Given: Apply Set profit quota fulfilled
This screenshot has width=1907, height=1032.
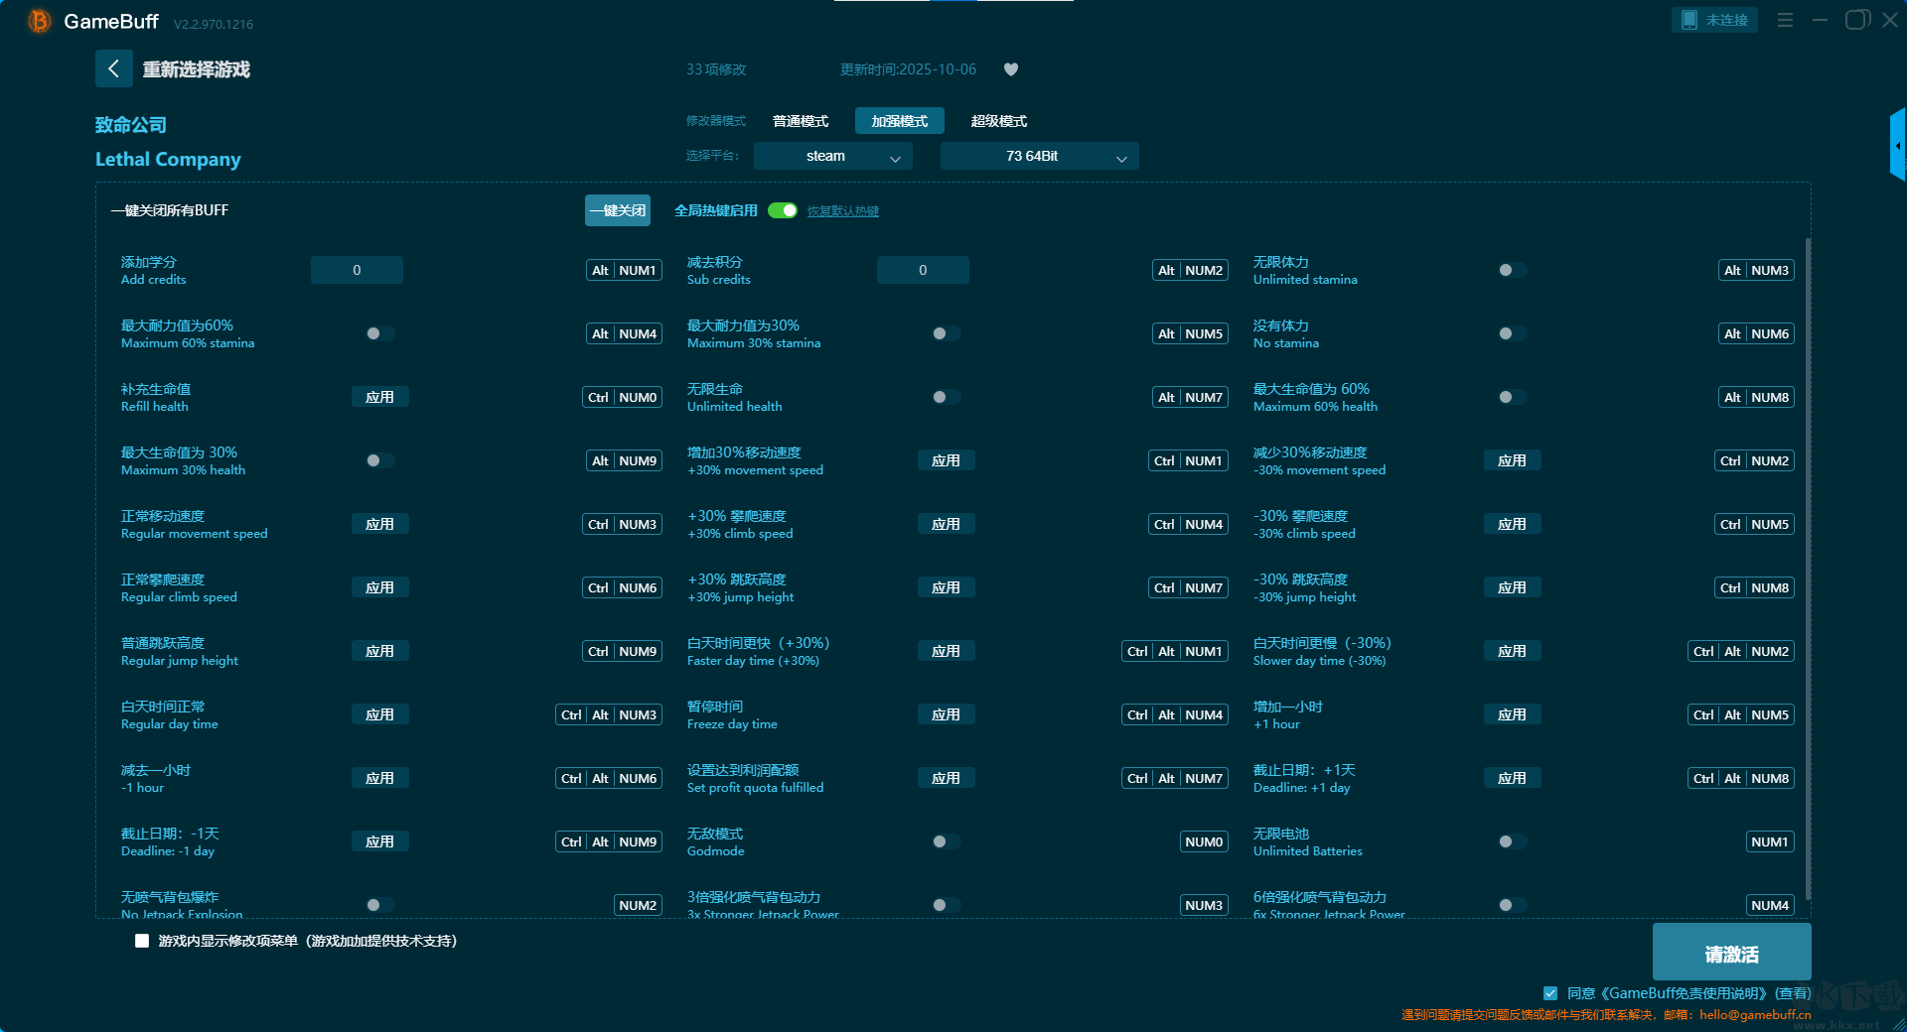Looking at the screenshot, I should [x=947, y=778].
